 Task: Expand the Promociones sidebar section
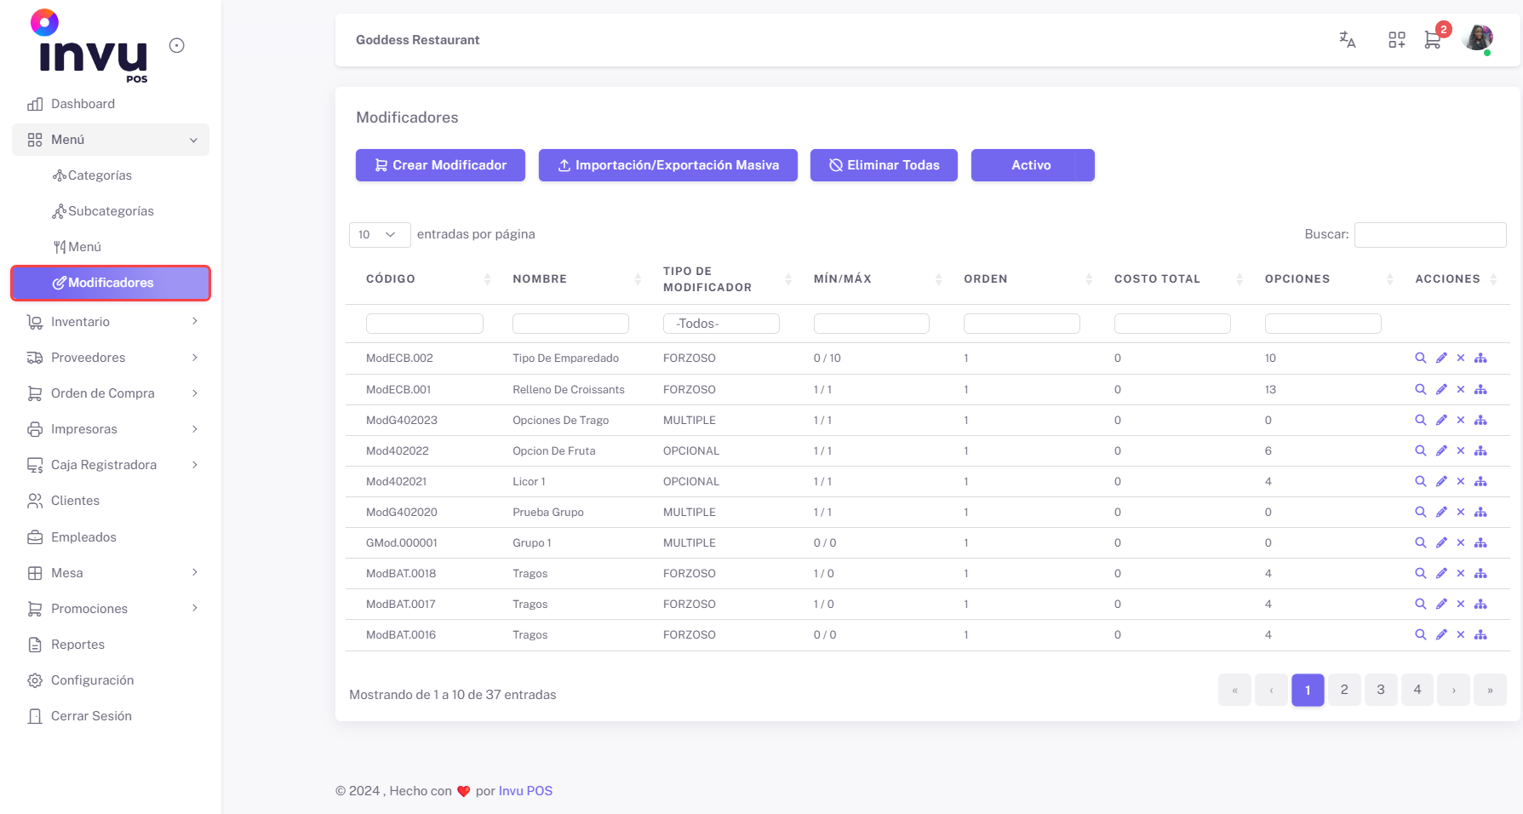coord(111,609)
